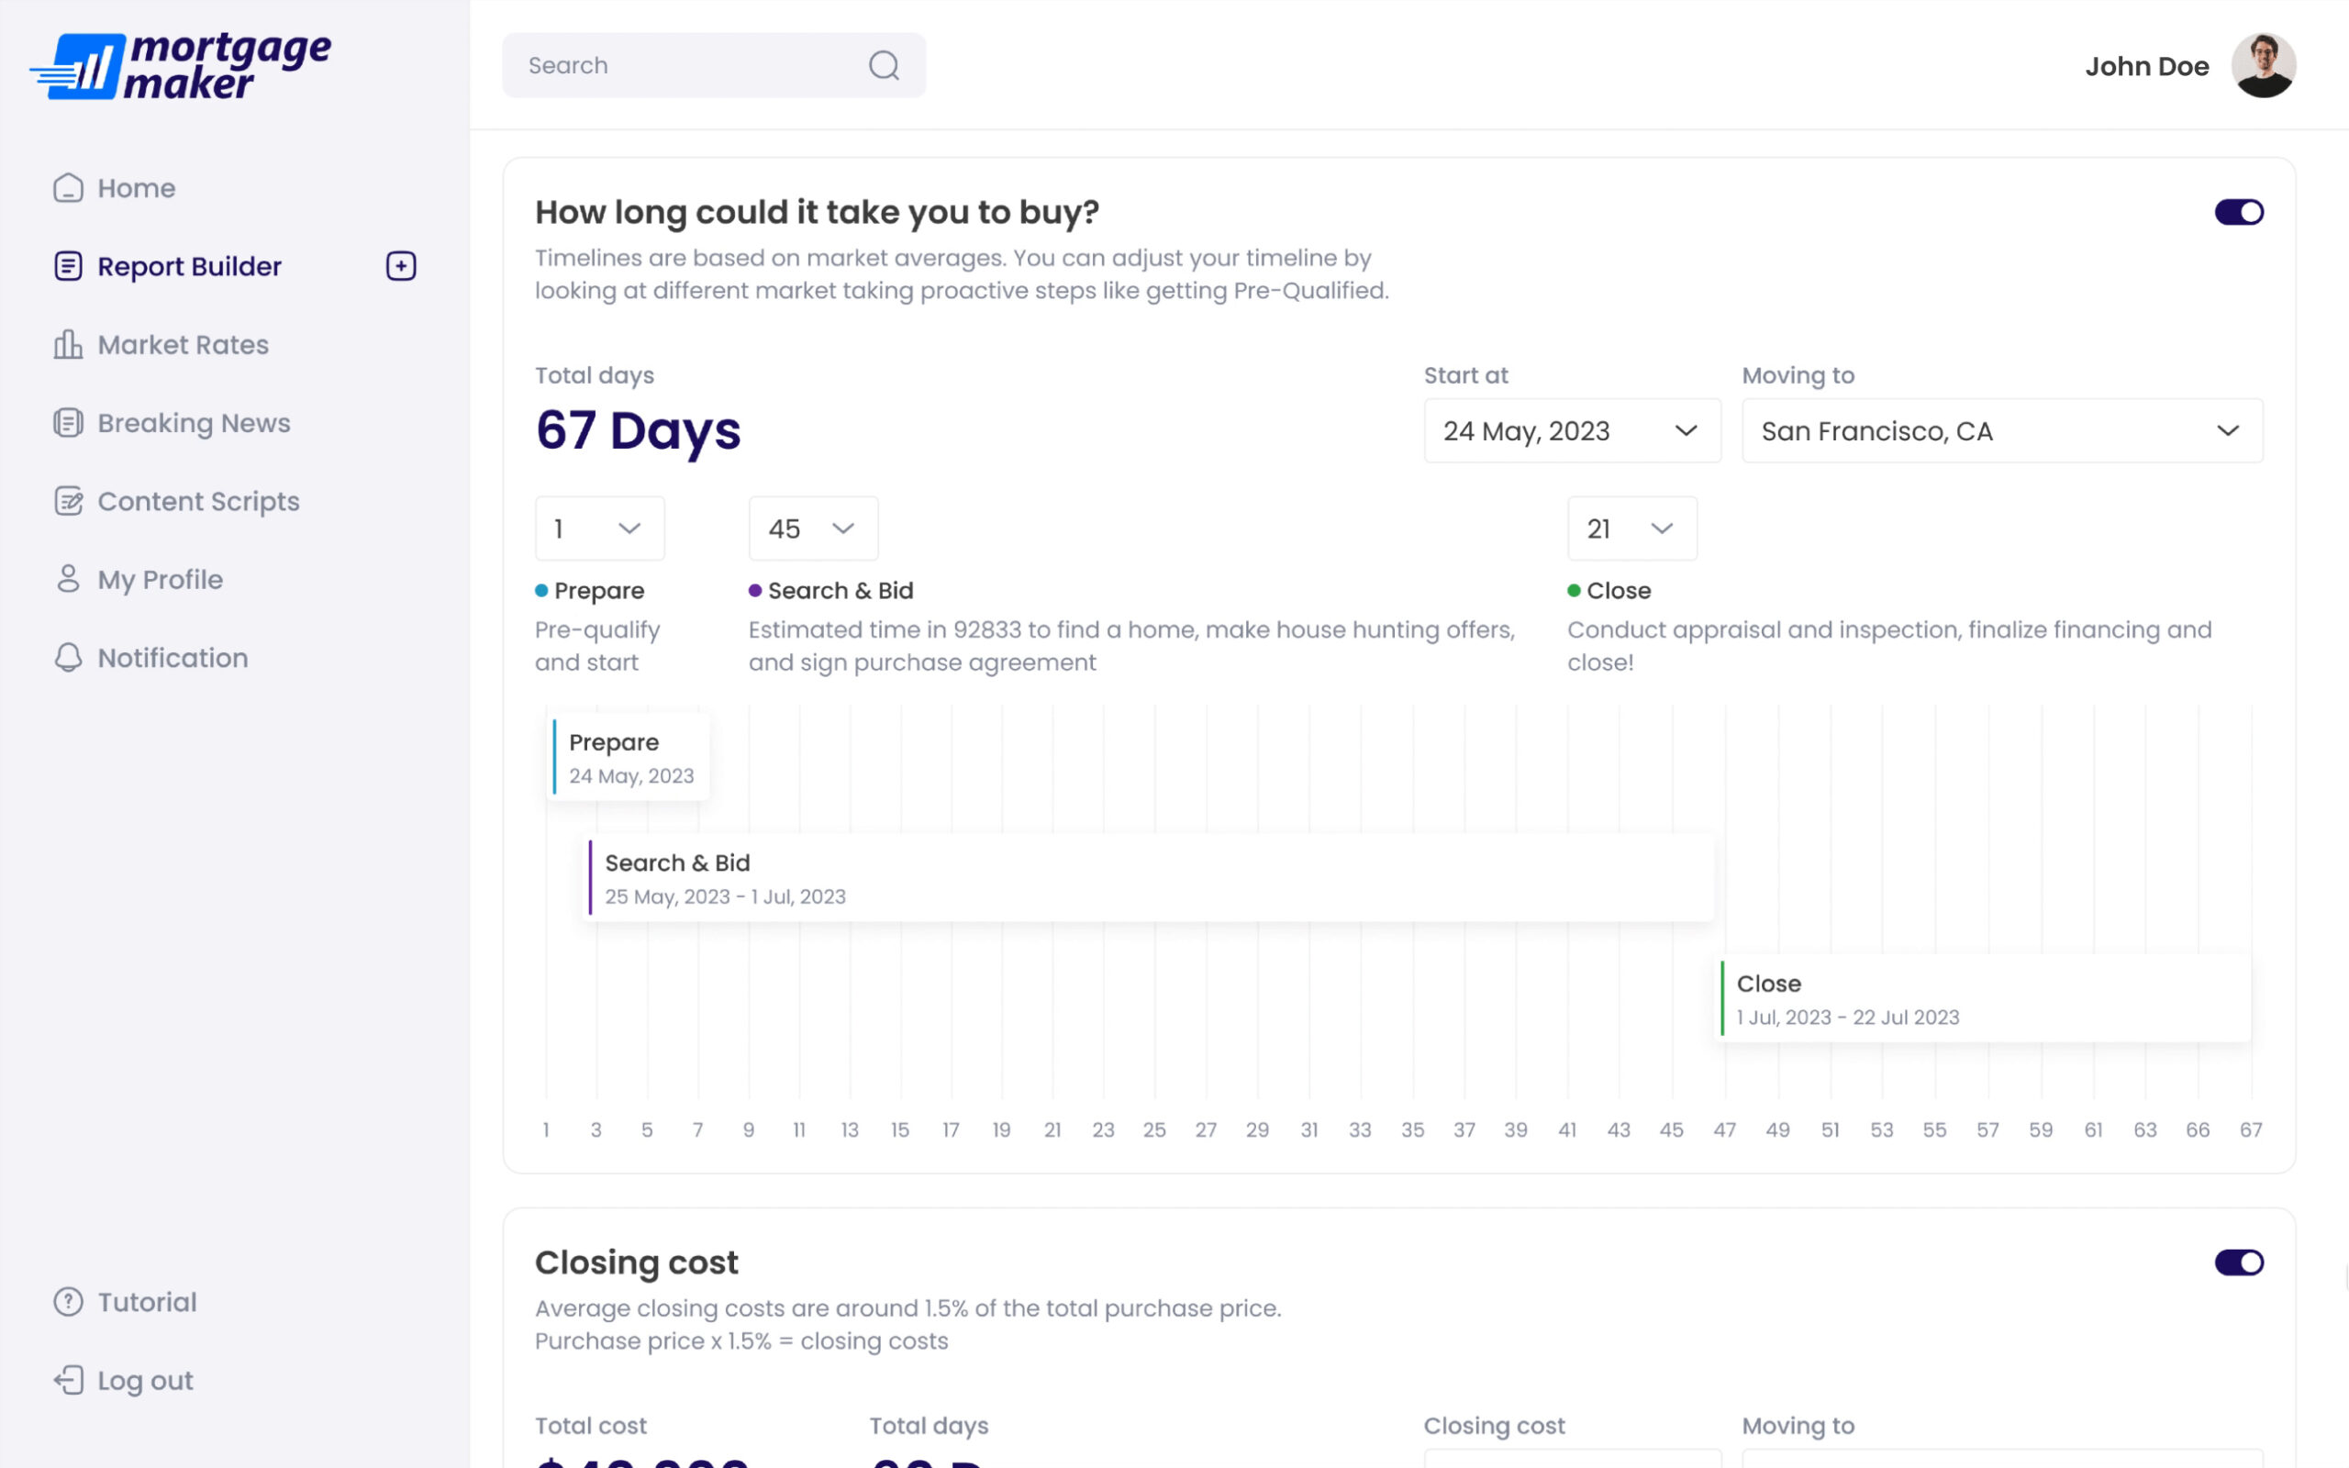Click the Tutorial question mark icon
The height and width of the screenshot is (1468, 2349).
(68, 1302)
